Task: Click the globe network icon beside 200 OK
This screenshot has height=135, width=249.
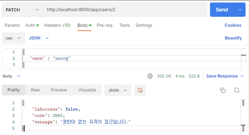Action: pyautogui.click(x=150, y=76)
